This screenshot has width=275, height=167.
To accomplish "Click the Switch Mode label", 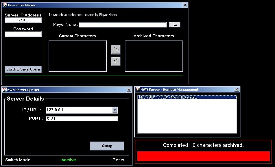I will (x=18, y=160).
